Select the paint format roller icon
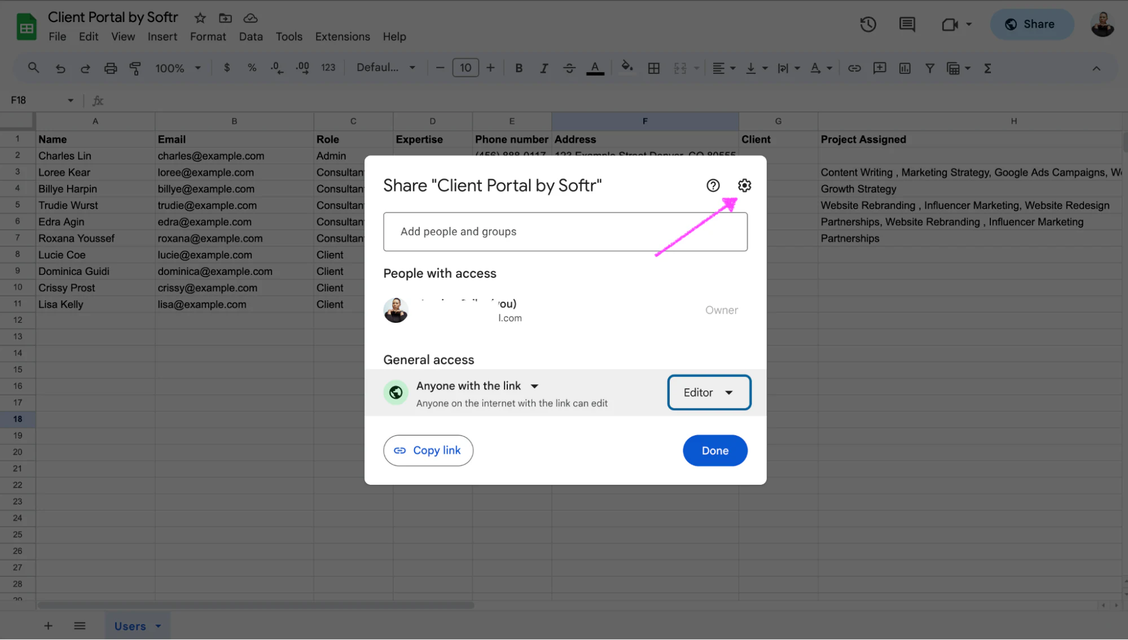 (135, 68)
